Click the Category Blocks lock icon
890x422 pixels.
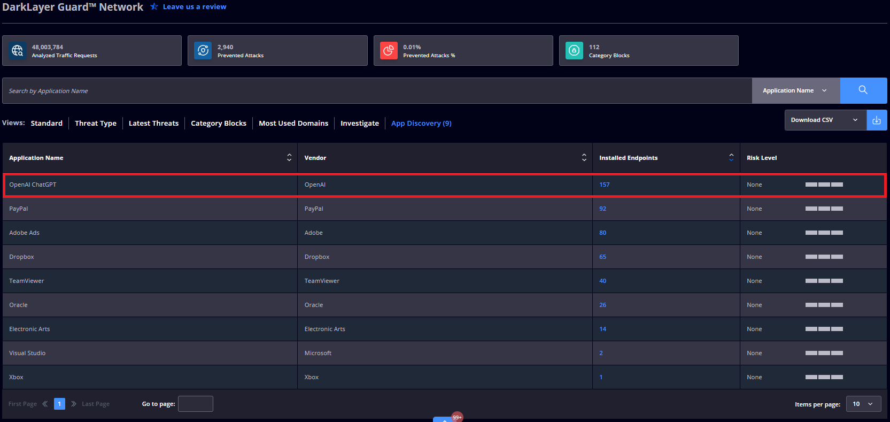pyautogui.click(x=574, y=51)
